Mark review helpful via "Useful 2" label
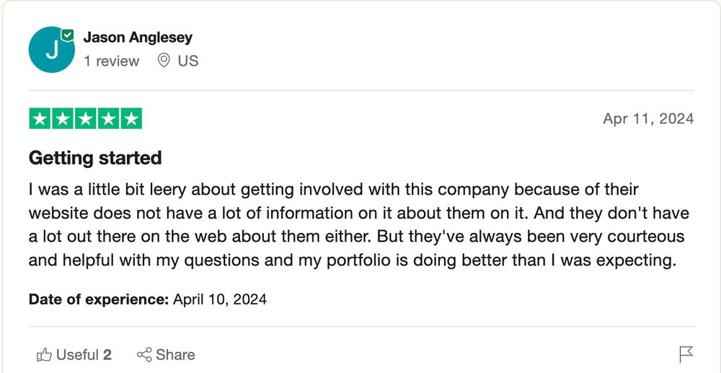Screen dimensions: 721x373 (84, 354)
